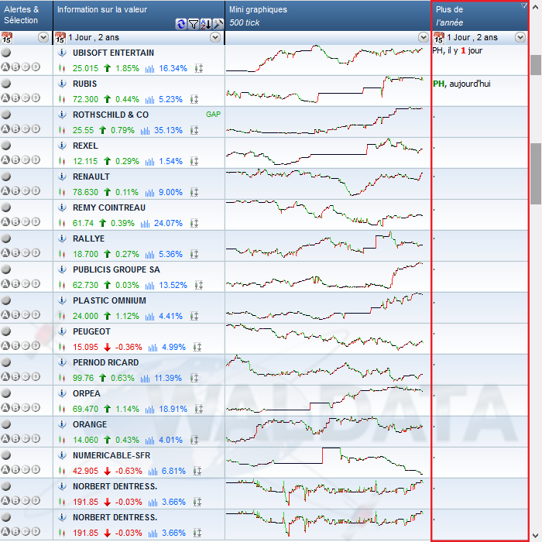This screenshot has width=542, height=542.
Task: Click the -0.36% change for PEUGEOT
Action: pyautogui.click(x=129, y=347)
